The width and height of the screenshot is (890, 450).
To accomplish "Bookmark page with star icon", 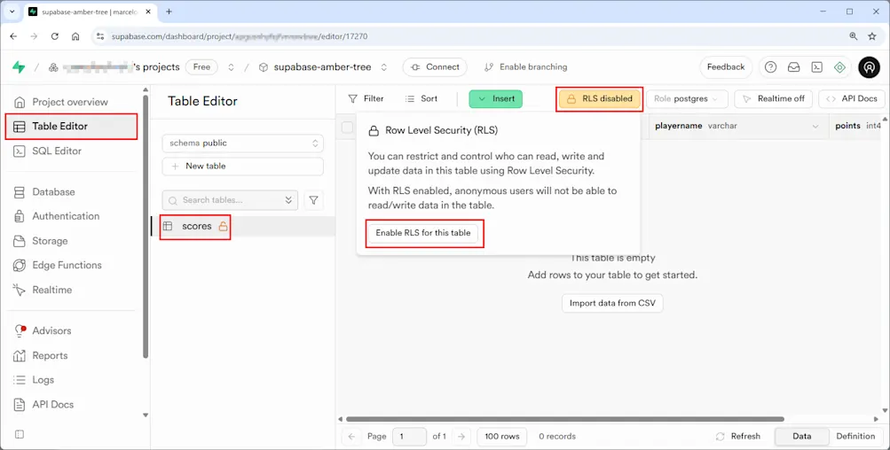I will click(872, 36).
